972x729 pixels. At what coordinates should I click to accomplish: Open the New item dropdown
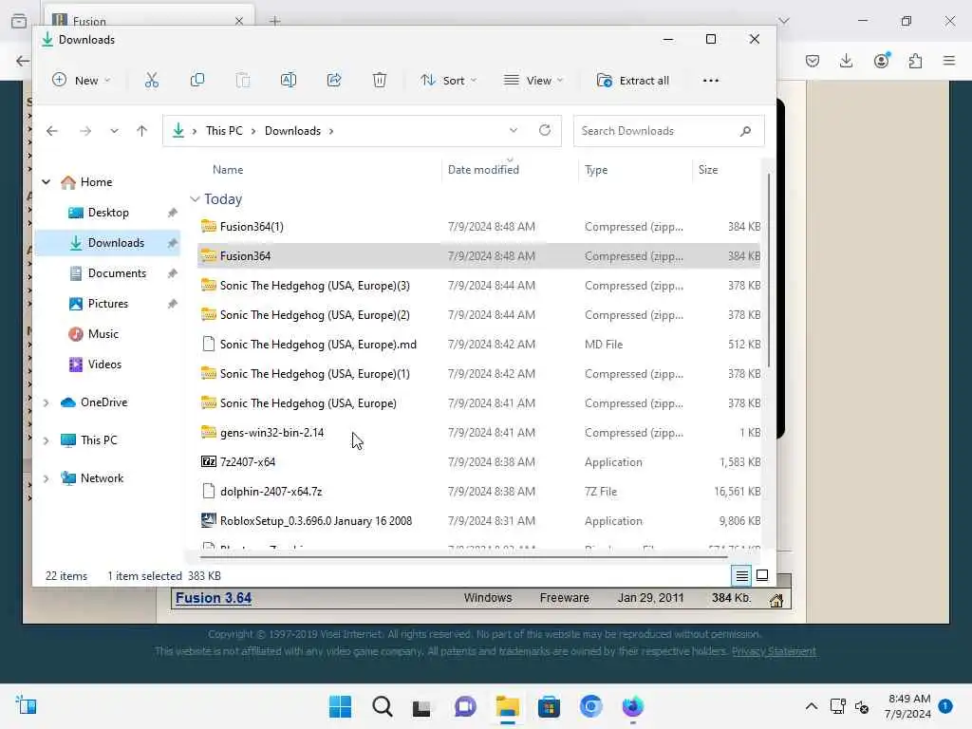coord(82,80)
